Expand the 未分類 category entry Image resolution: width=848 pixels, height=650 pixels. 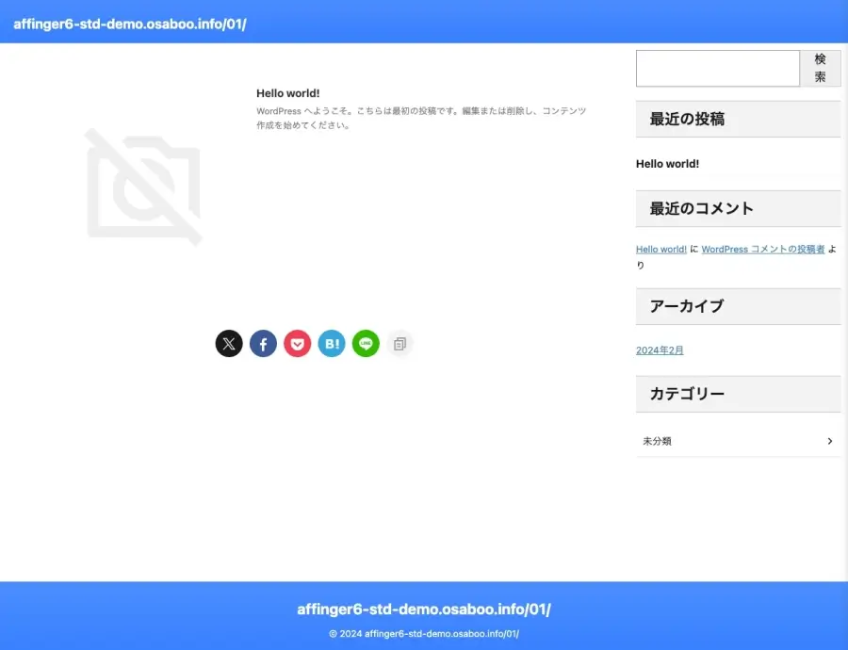[657, 441]
